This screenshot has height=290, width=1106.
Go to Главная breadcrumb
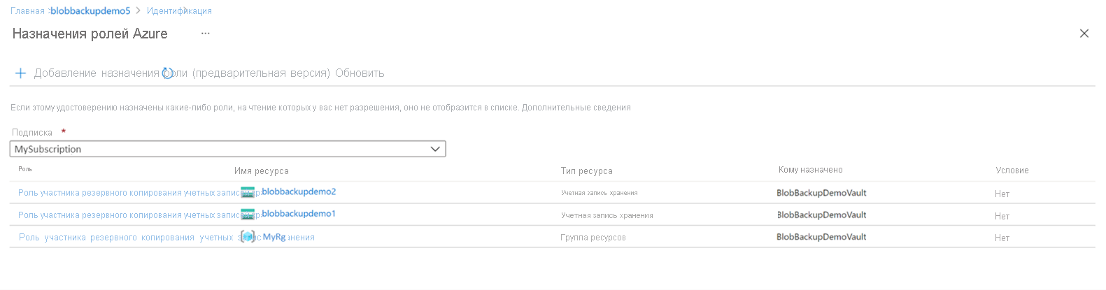(27, 11)
